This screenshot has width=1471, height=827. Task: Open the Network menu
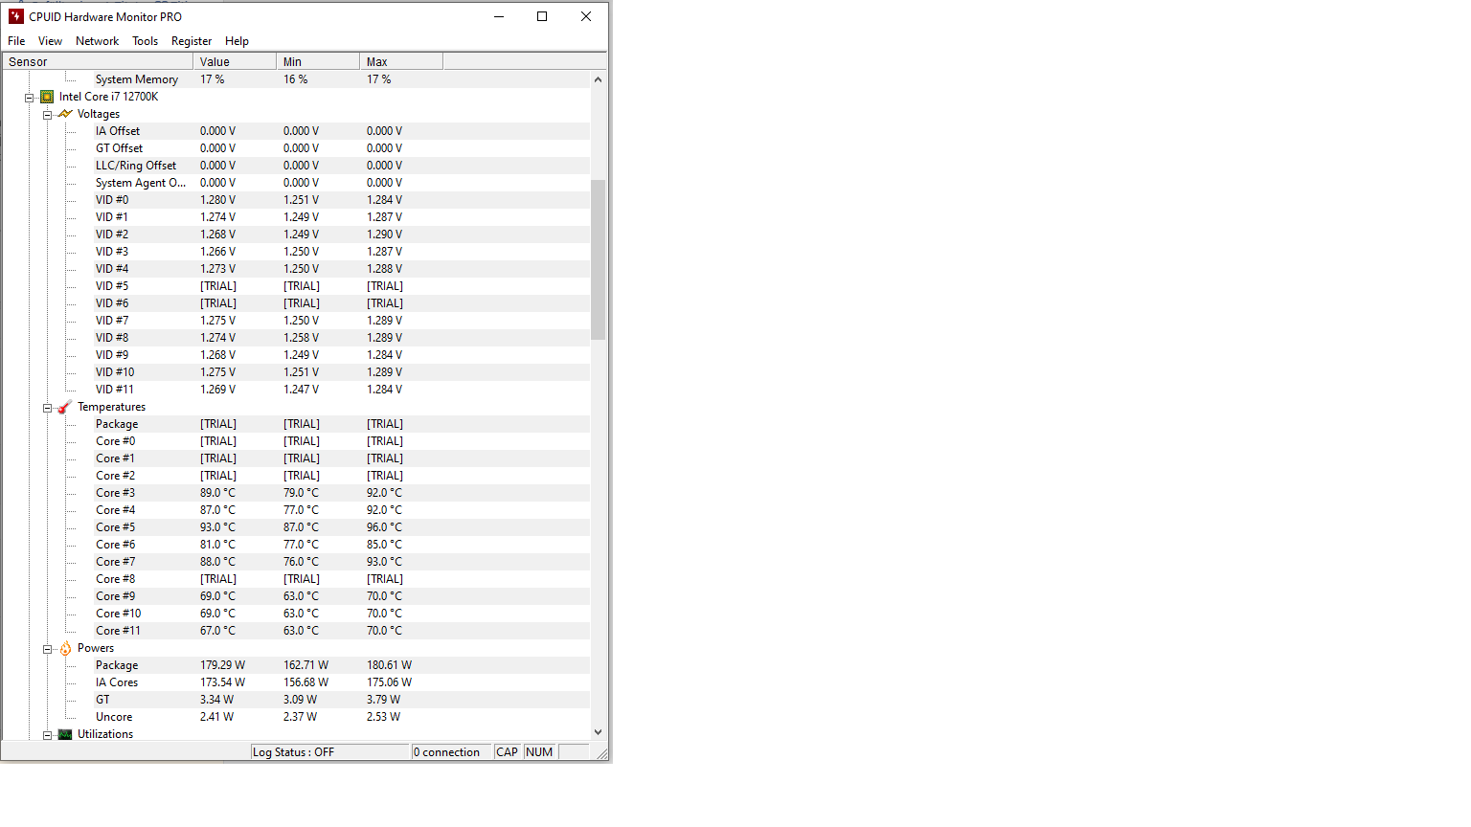98,41
